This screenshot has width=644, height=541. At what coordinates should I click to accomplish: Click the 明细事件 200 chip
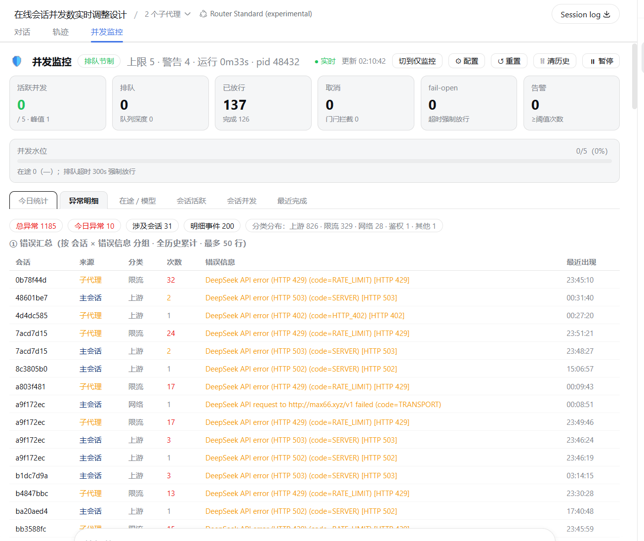coord(212,226)
